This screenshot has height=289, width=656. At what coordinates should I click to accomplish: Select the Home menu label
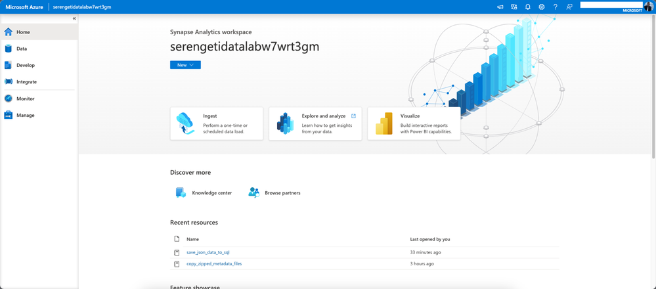pos(23,32)
